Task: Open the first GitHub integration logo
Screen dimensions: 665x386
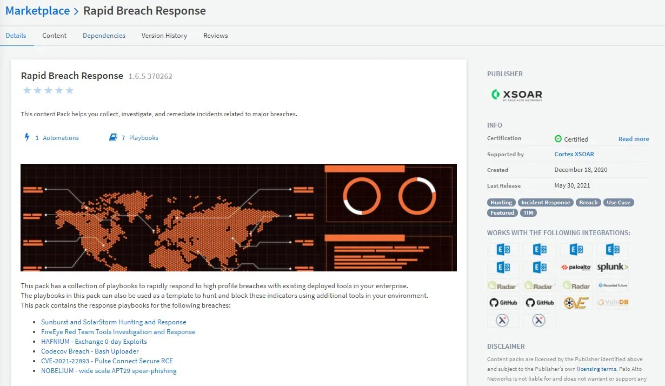Action: 503,303
